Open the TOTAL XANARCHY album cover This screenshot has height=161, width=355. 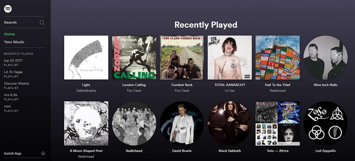tap(230, 57)
